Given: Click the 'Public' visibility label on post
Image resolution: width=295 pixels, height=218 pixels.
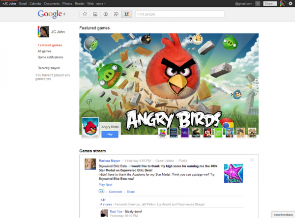Looking at the screenshot, I should 183,161.
